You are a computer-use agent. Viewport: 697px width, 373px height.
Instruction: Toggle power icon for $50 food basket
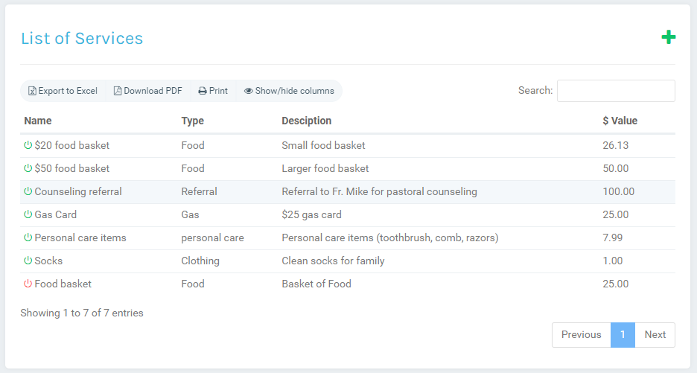28,168
